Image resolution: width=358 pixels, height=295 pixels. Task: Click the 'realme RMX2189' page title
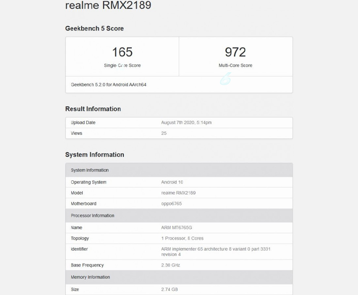pos(108,5)
